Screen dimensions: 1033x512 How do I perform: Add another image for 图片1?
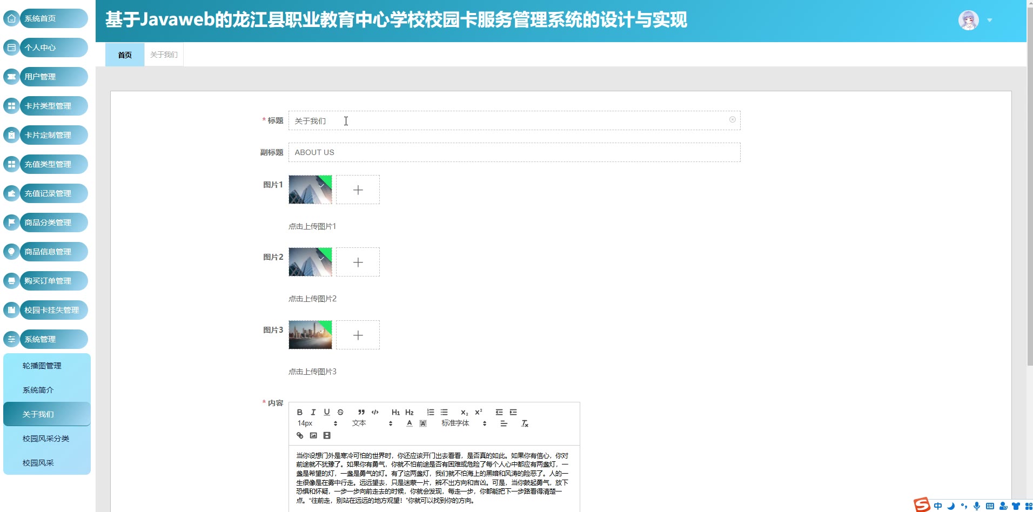pos(358,190)
